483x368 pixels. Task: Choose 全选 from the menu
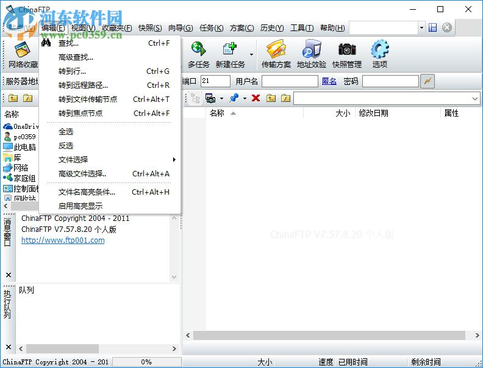click(110, 132)
